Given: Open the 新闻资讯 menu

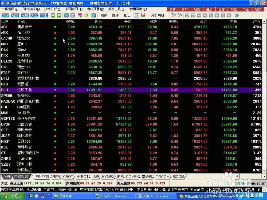Looking at the screenshot, I should 74,9.
